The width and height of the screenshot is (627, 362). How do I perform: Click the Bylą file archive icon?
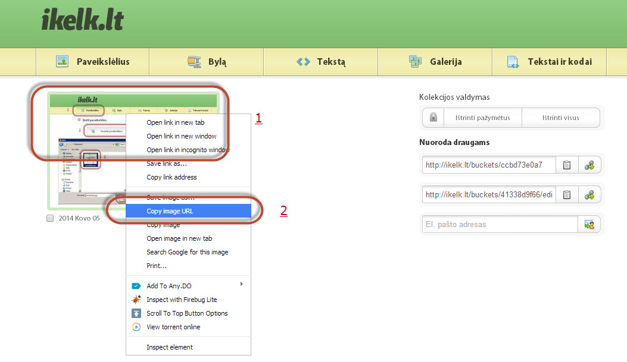pyautogui.click(x=194, y=61)
